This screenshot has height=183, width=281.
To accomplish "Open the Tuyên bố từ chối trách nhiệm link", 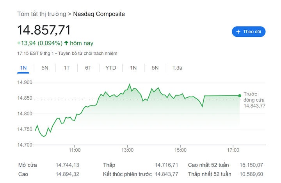I will point(88,53).
